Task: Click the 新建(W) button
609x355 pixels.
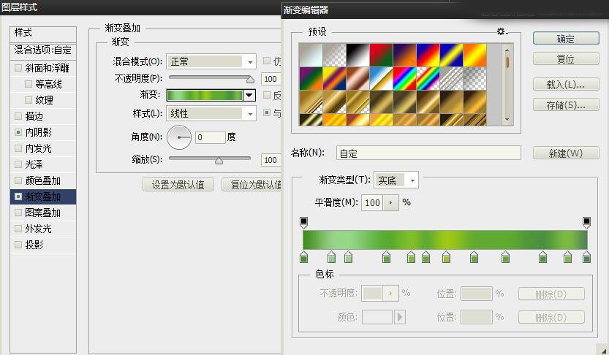Action: click(x=566, y=153)
